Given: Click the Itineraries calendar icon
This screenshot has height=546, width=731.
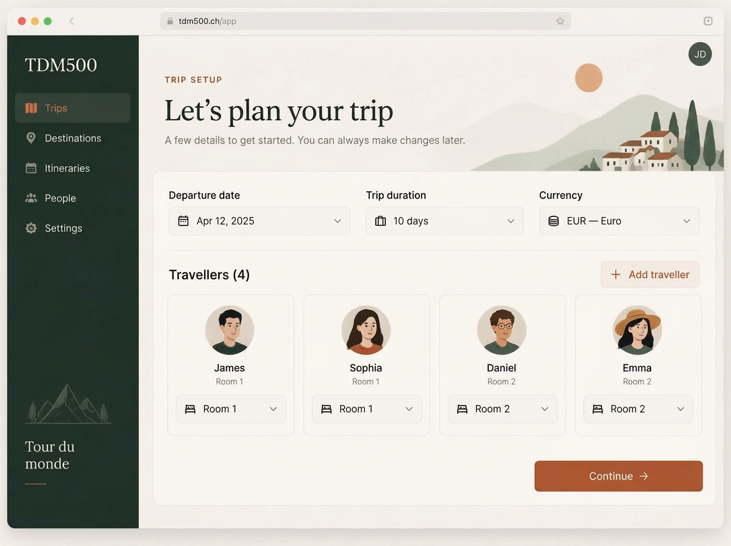Looking at the screenshot, I should (x=31, y=168).
